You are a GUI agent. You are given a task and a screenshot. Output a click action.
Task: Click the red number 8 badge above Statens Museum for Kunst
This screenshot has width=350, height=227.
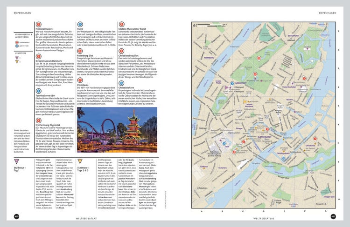pyautogui.click(x=121, y=25)
